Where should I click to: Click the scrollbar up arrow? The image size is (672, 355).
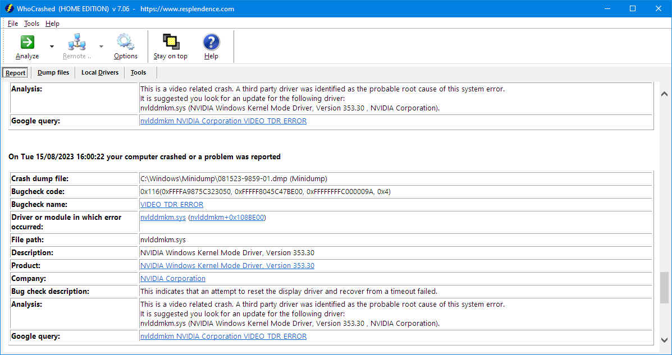[x=665, y=94]
